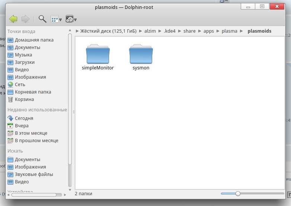Click the panel splitter handle
This screenshot has width=291, height=206.
pyautogui.click(x=74, y=112)
